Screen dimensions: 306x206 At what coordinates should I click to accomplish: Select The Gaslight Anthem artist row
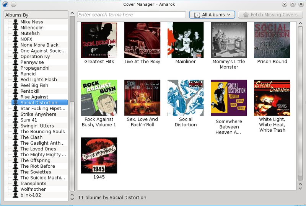pyautogui.click(x=40, y=143)
